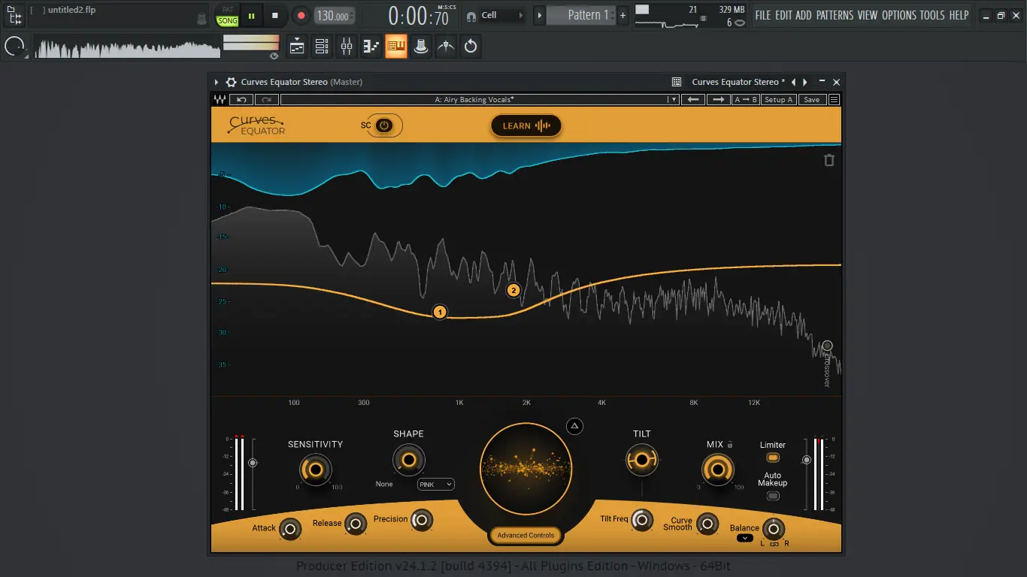The width and height of the screenshot is (1027, 577).
Task: Go to next plugin preset in title bar
Action: click(x=805, y=82)
